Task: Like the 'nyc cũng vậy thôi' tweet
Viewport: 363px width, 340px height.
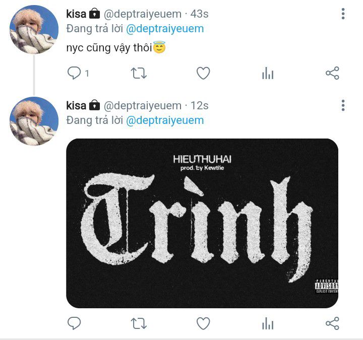Action: [203, 73]
